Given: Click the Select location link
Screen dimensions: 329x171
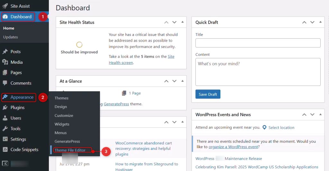Looking at the screenshot, I should pyautogui.click(x=281, y=127).
